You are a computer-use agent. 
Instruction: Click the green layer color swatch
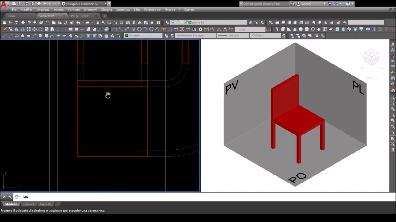[190, 22]
